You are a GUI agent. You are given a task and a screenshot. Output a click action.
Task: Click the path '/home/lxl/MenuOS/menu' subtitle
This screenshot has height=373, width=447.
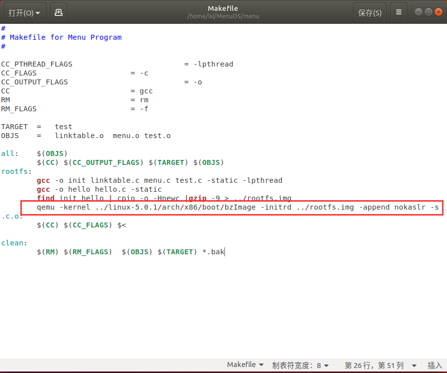click(x=223, y=16)
